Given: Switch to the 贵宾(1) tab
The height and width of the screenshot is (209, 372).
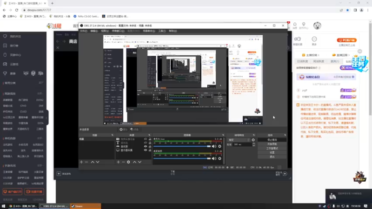Looking at the screenshot, I should click(x=335, y=61).
